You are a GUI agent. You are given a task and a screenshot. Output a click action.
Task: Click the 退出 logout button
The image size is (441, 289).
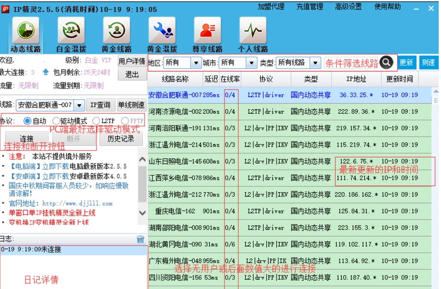click(x=132, y=74)
